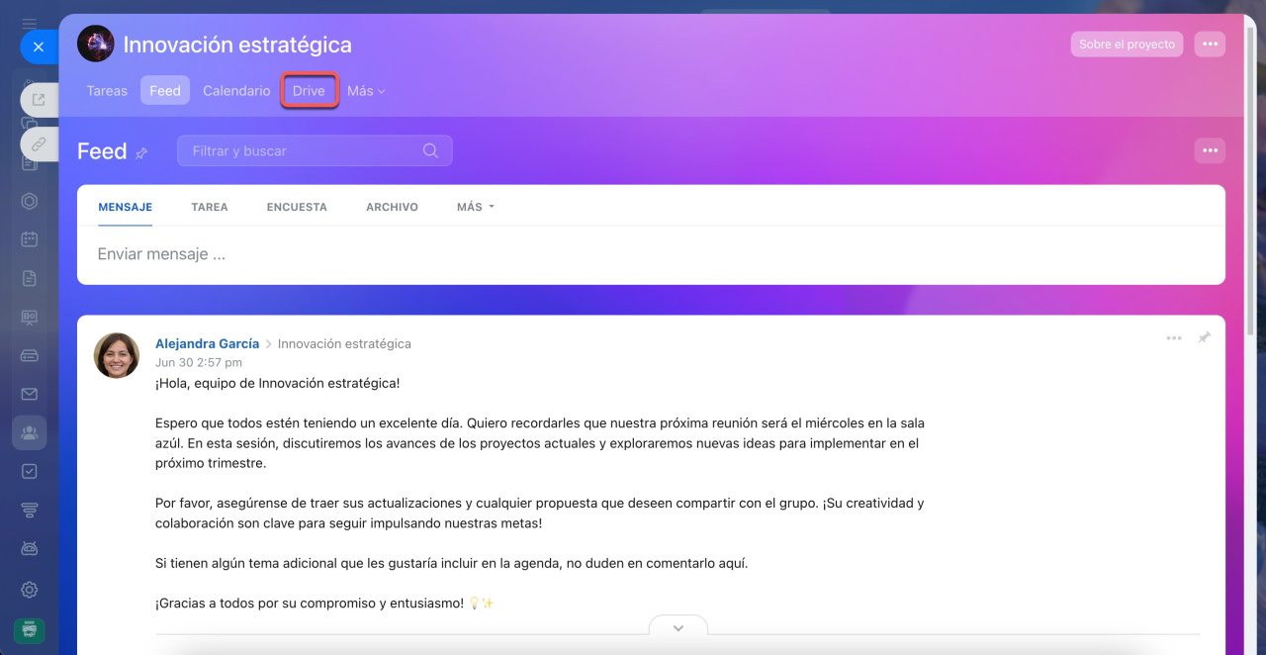This screenshot has height=655, width=1266.
Task: Click the Feed heading text
Action: tap(102, 150)
